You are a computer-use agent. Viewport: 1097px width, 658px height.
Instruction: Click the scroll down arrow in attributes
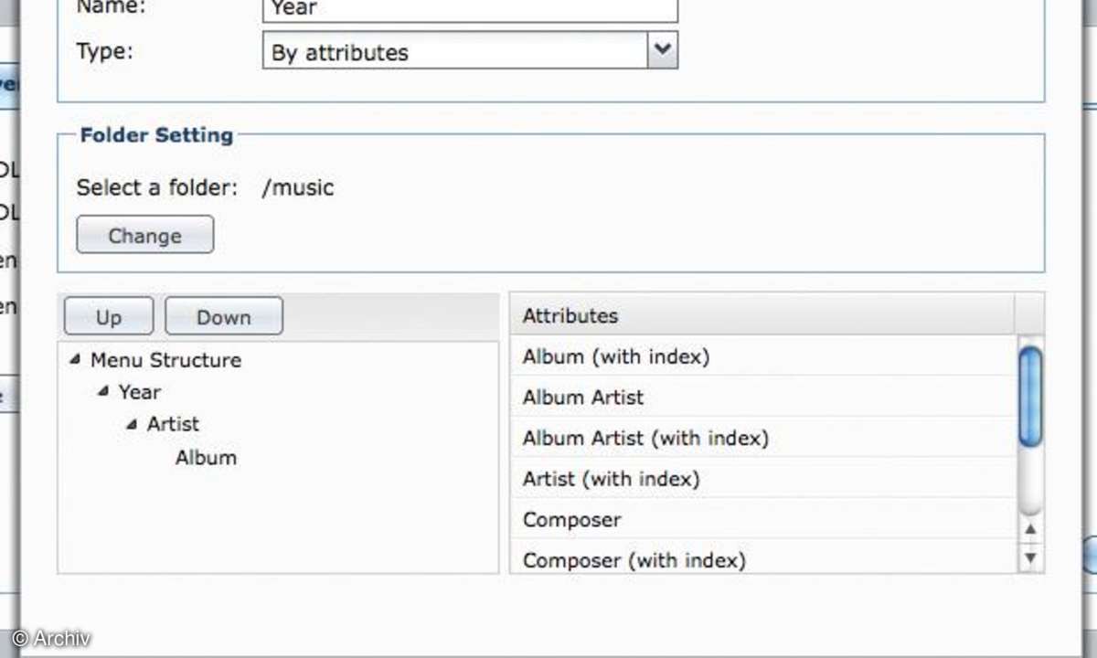coord(1030,557)
